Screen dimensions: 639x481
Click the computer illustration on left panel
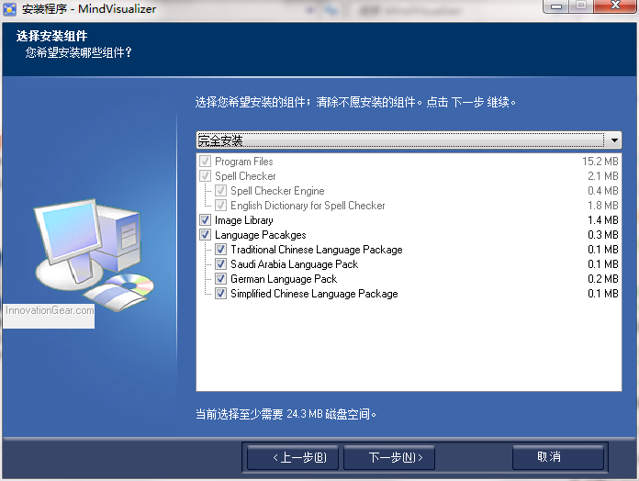click(x=87, y=248)
